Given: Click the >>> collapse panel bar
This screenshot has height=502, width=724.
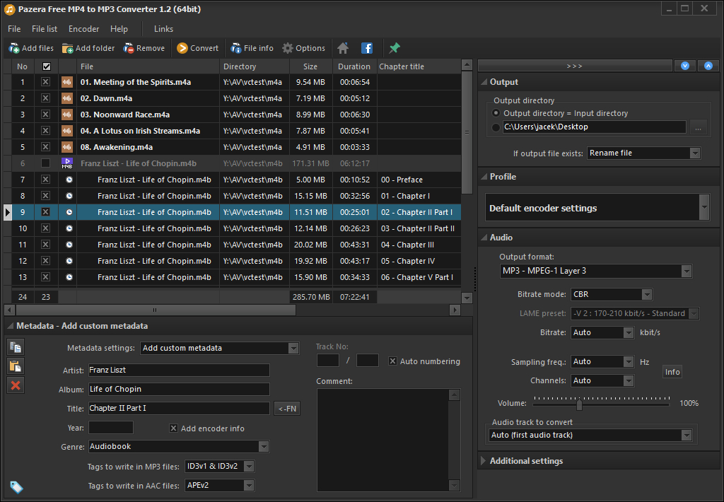Looking at the screenshot, I should click(x=575, y=66).
